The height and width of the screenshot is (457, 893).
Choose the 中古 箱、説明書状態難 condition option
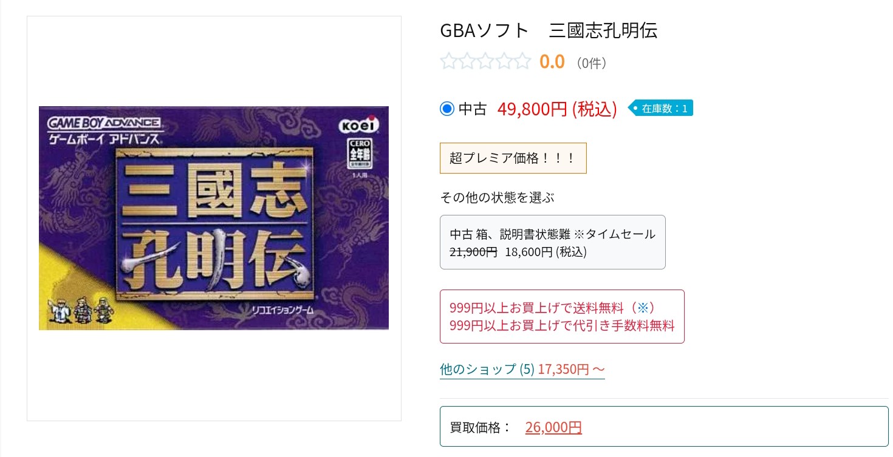(x=552, y=242)
